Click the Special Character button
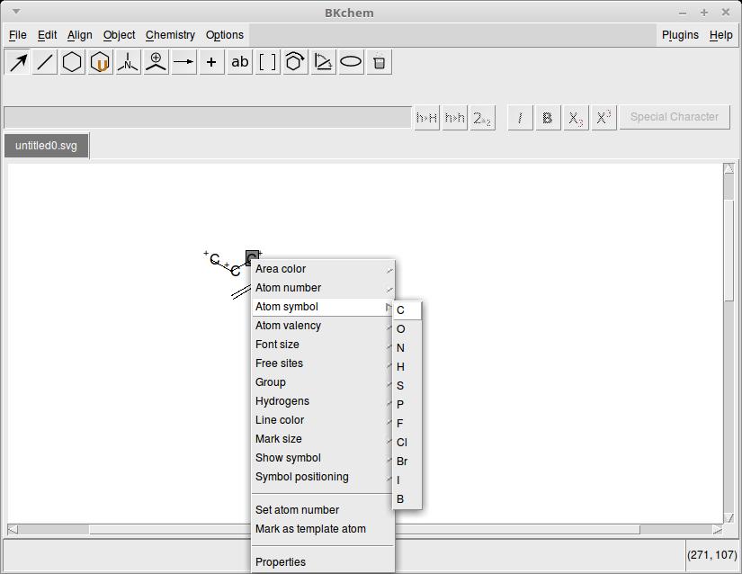This screenshot has width=742, height=574. click(x=674, y=117)
